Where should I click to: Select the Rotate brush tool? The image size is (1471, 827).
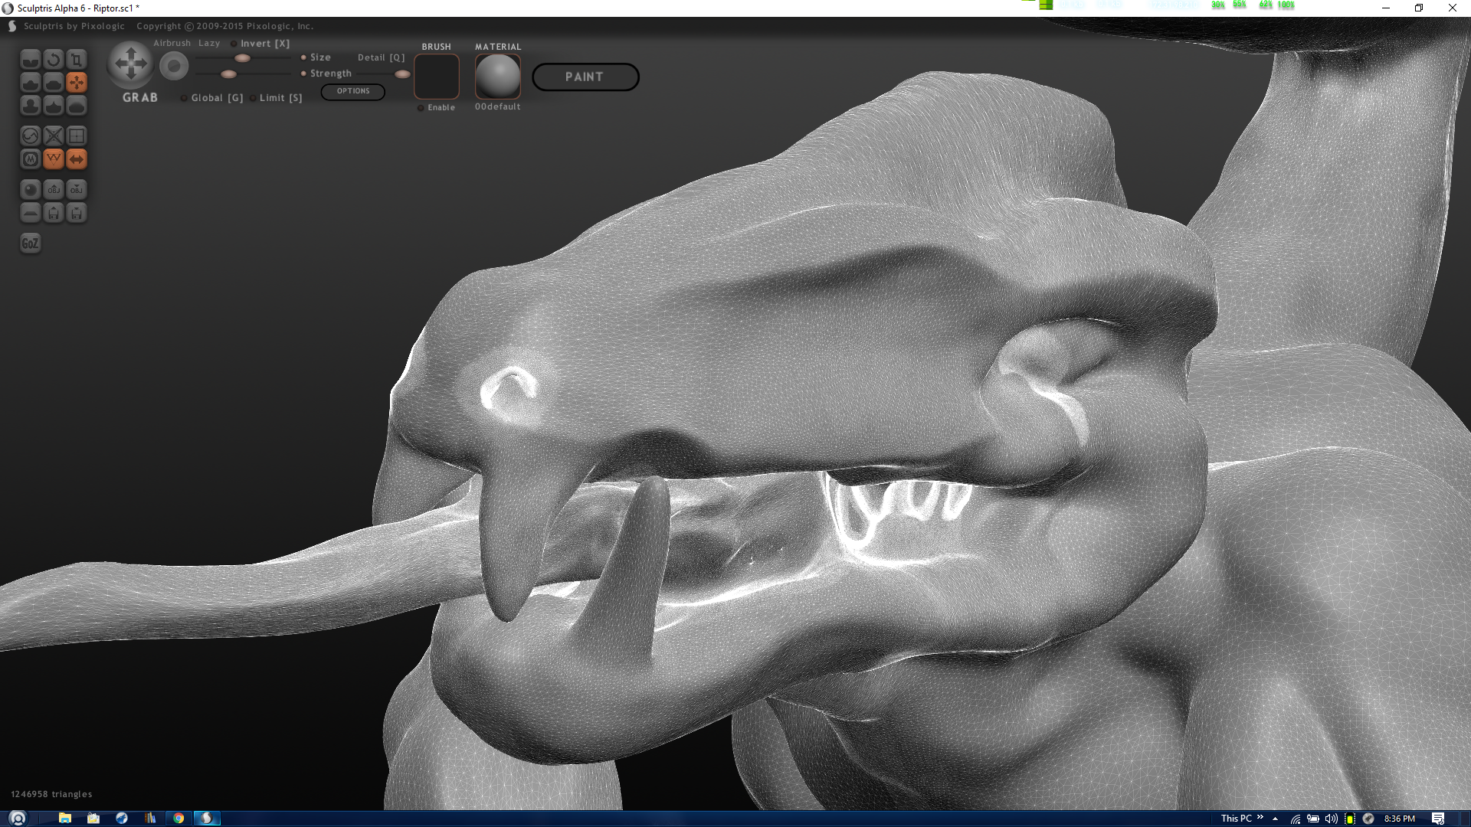pos(53,59)
